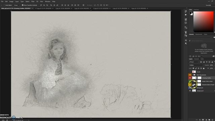Filter layers by pixel layer icon
This screenshot has height=121, width=215.
(x=201, y=62)
